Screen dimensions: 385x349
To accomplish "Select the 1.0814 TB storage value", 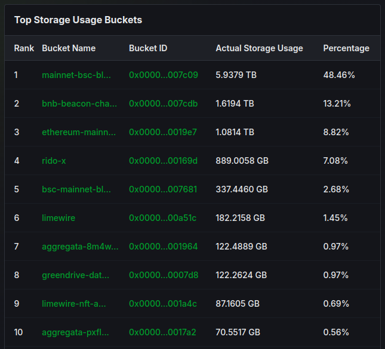I will 235,132.
